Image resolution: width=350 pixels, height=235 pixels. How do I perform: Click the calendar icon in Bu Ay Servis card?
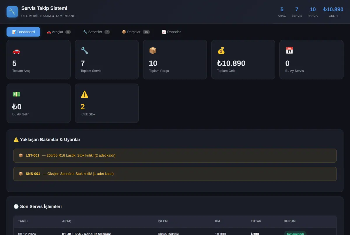click(289, 51)
